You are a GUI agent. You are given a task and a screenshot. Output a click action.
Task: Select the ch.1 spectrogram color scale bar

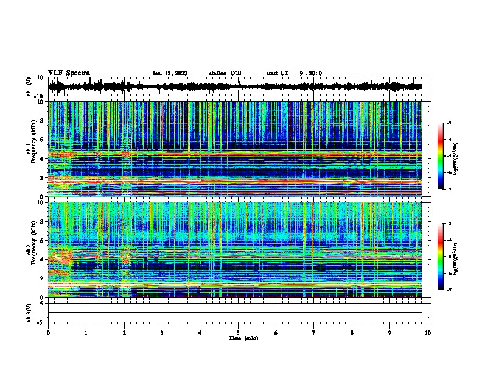(440, 156)
